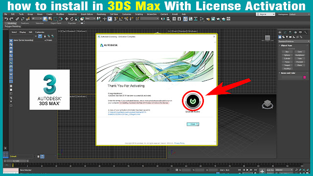Click the Privacy Policy link
Screen dimensions: 313x176
(179, 143)
